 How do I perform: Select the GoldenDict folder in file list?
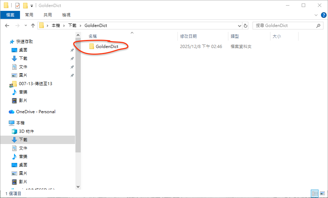[x=107, y=46]
